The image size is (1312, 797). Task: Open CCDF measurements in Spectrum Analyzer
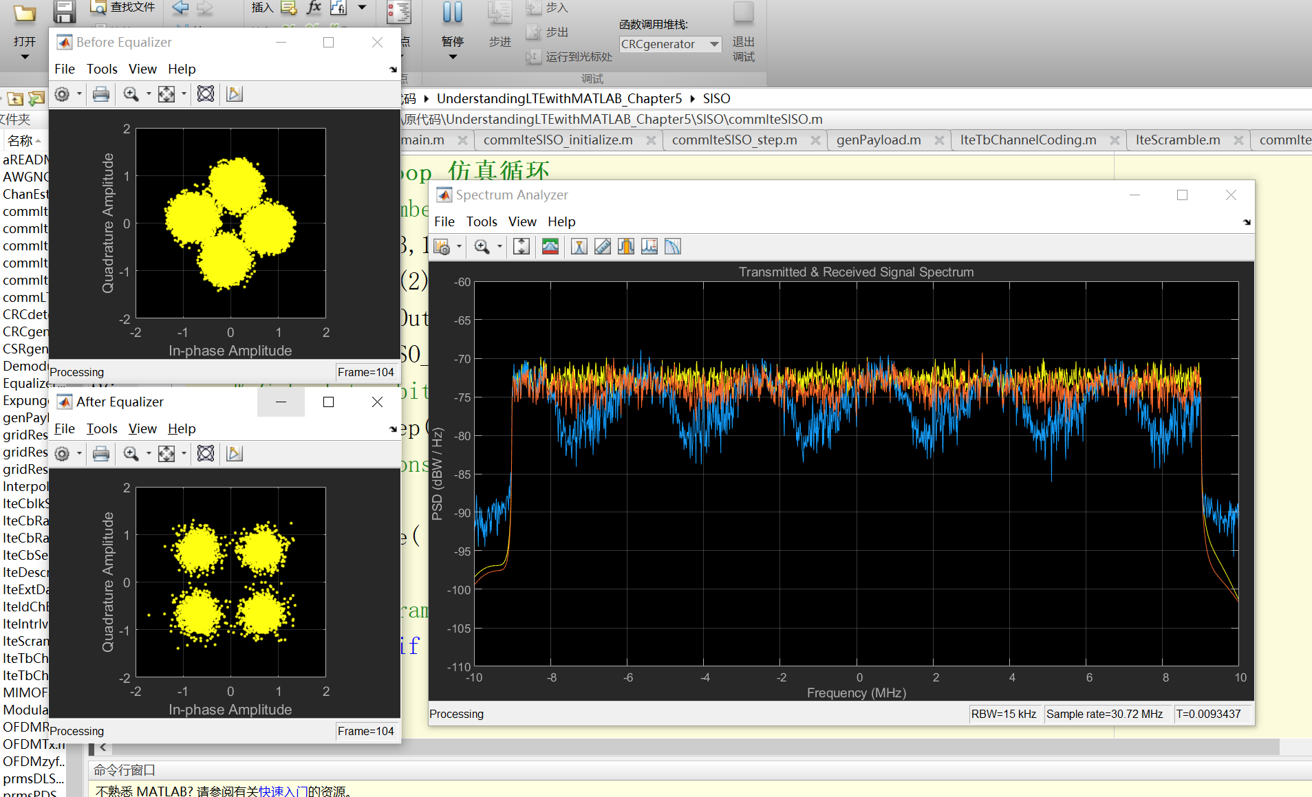pos(673,247)
